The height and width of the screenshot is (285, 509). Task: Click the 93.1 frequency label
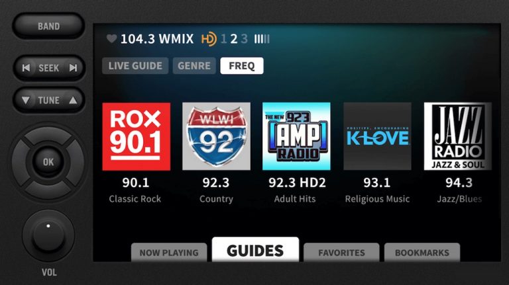(377, 183)
